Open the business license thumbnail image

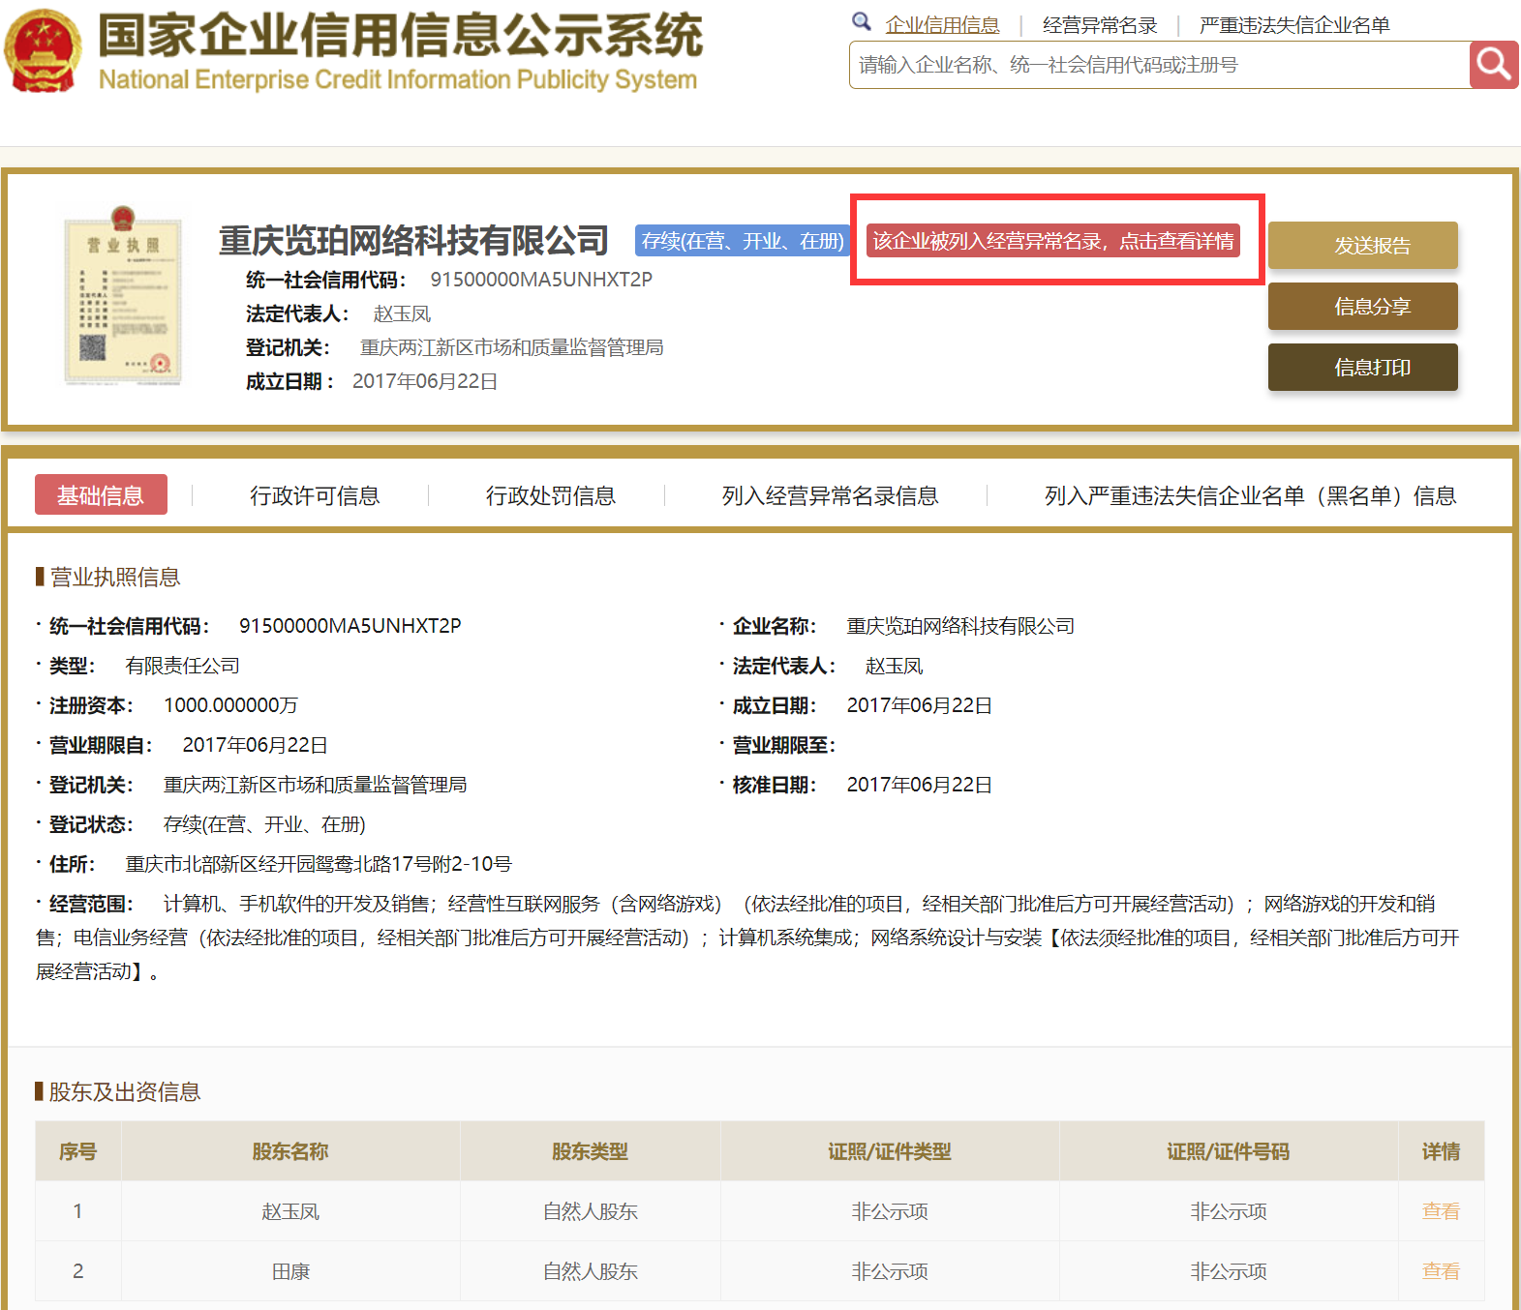pyautogui.click(x=122, y=297)
